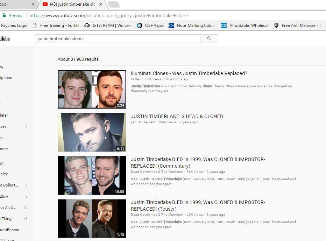
Task: Play the JUSTIN TIMBERLAKE IS DEAD & CLONED thumbnail
Action: pos(92,132)
